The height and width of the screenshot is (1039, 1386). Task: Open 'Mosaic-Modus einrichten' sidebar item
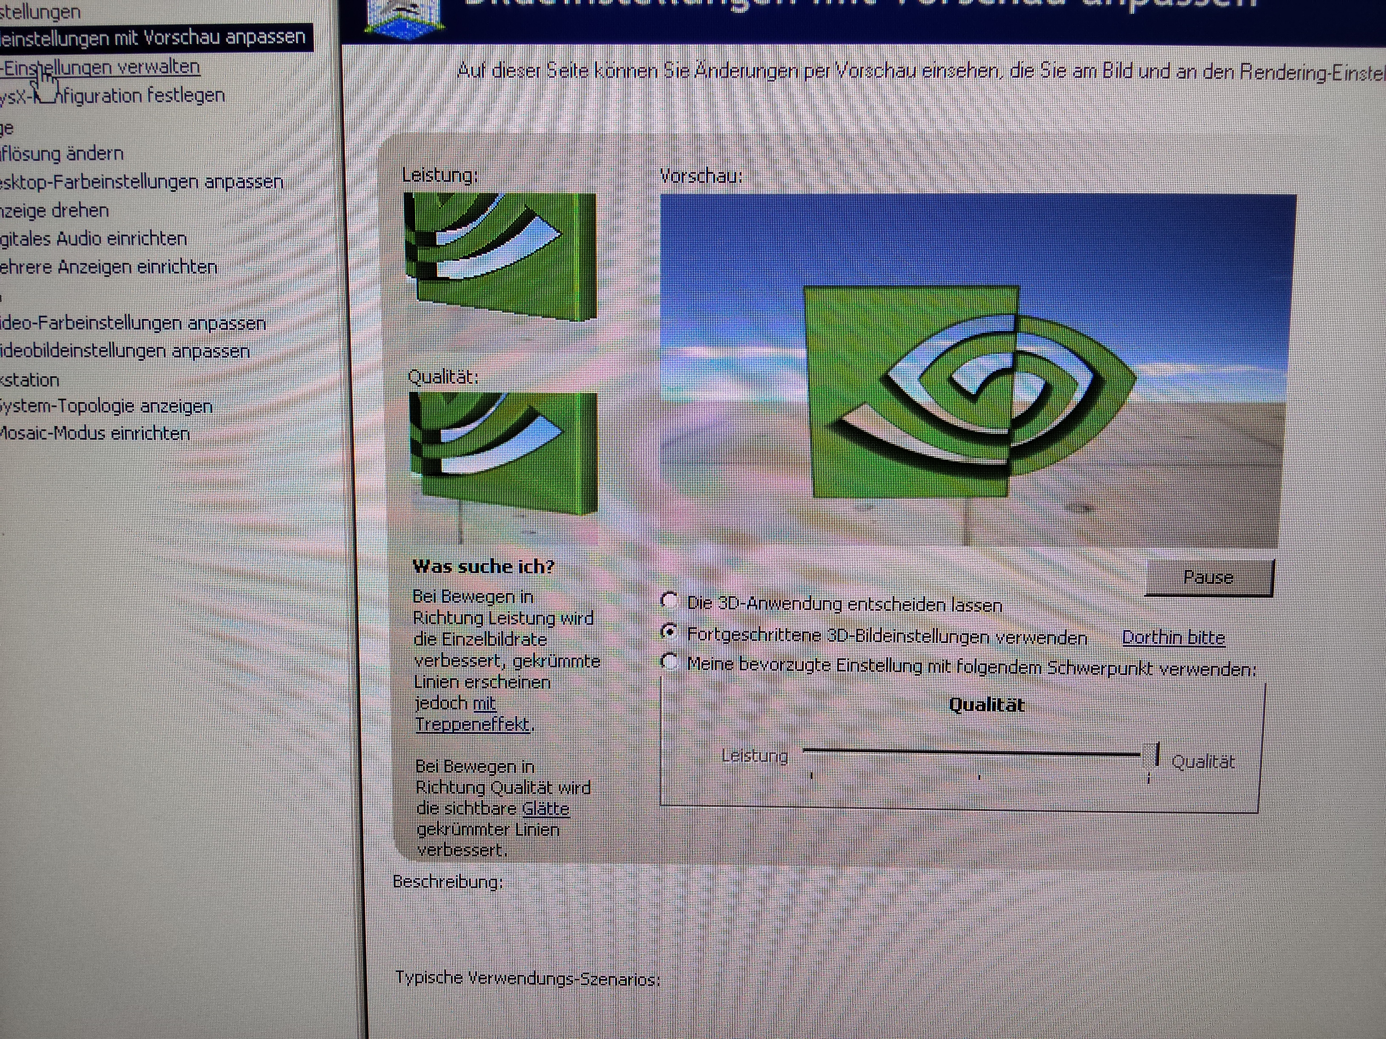(95, 433)
